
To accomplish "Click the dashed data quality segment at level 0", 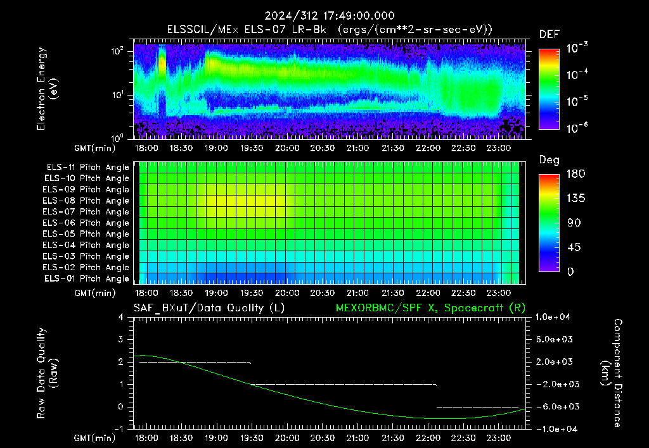I will tap(478, 407).
